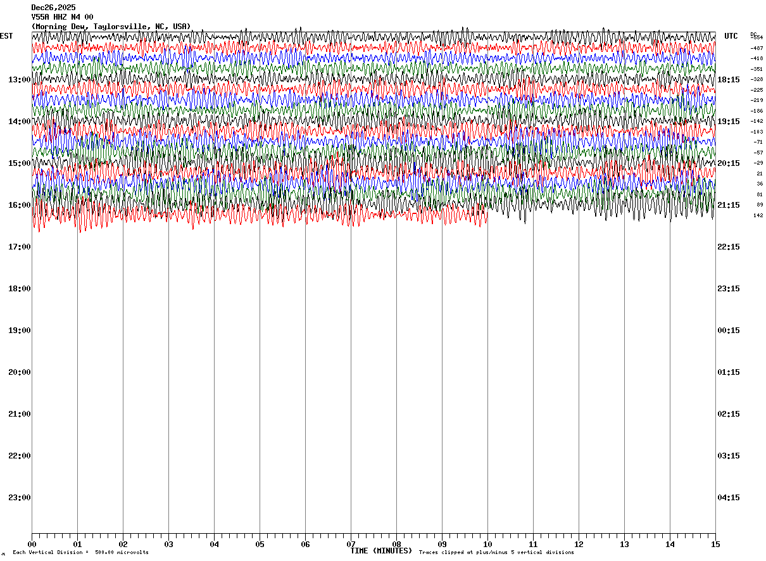This screenshot has width=766, height=561.
Task: Click the DC offset value -351
Action: pyautogui.click(x=757, y=69)
